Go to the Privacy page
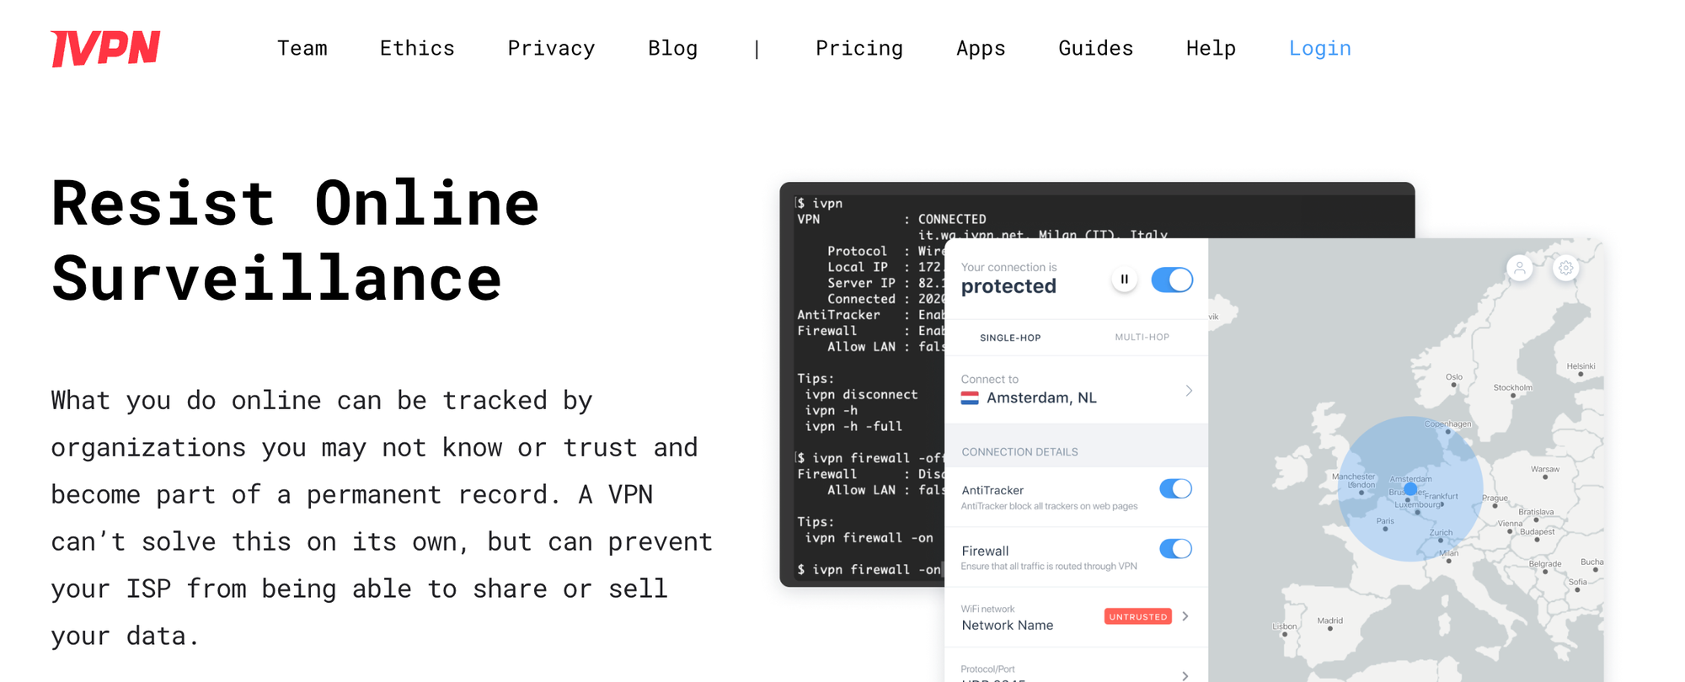The image size is (1685, 682). (x=551, y=49)
